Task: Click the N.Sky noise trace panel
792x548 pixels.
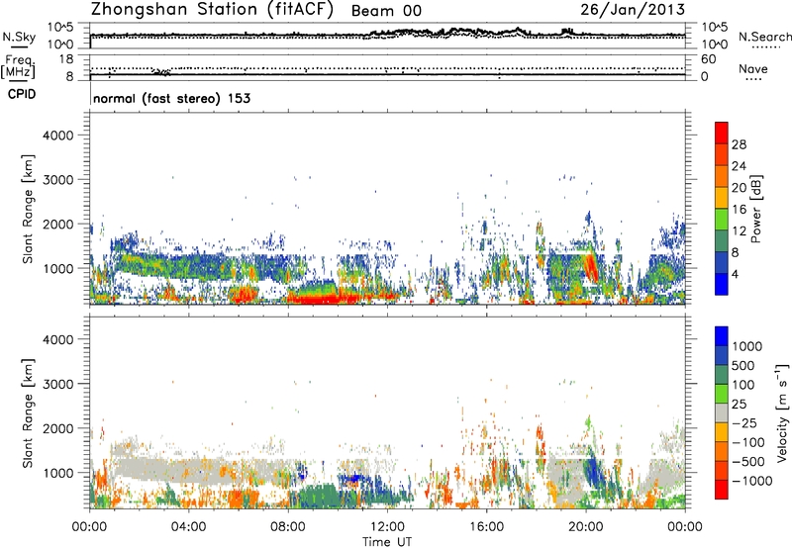Action: tap(387, 36)
